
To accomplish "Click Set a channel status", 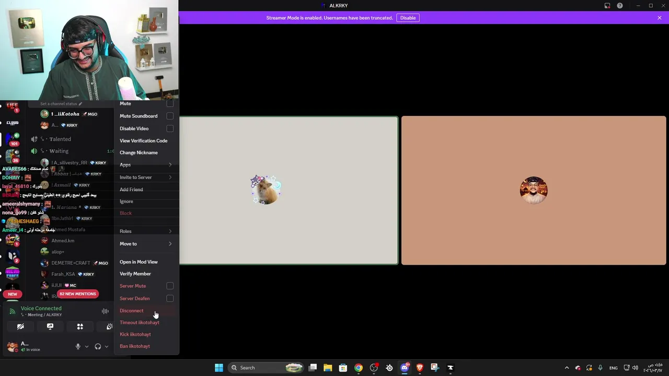I will 61,104.
